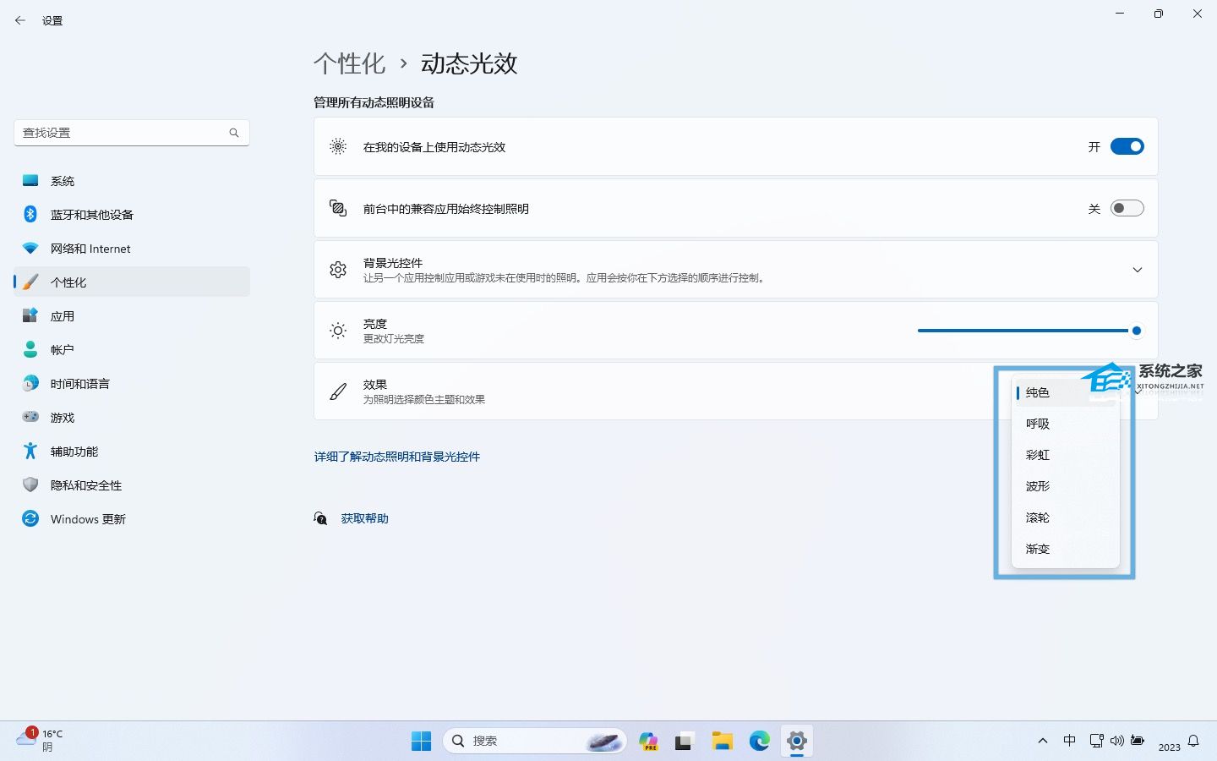Launch Microsoft Edge from the taskbar
This screenshot has width=1217, height=761.
pyautogui.click(x=759, y=741)
